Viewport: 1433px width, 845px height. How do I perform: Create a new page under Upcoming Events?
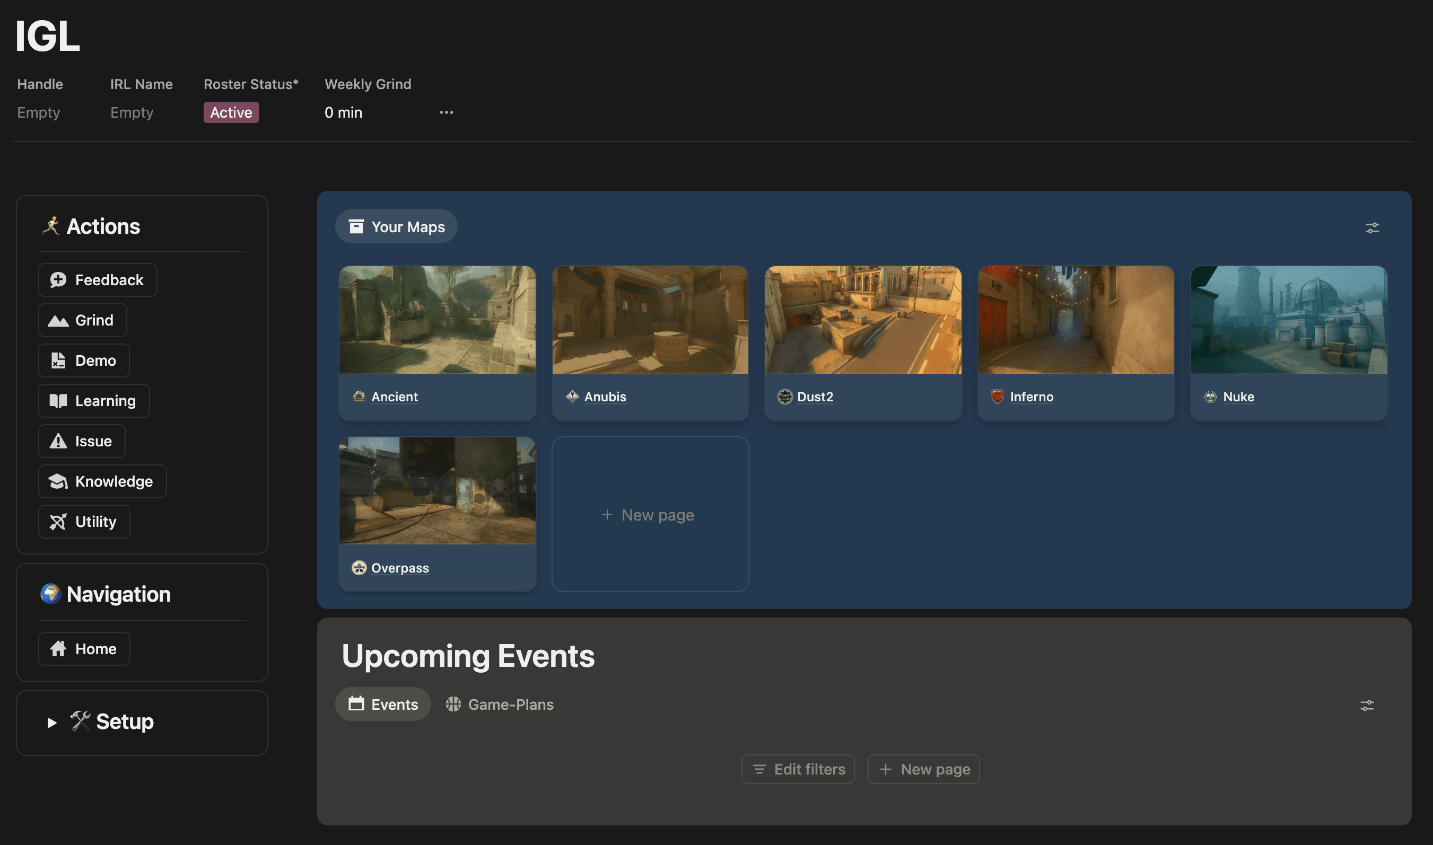[x=923, y=769]
